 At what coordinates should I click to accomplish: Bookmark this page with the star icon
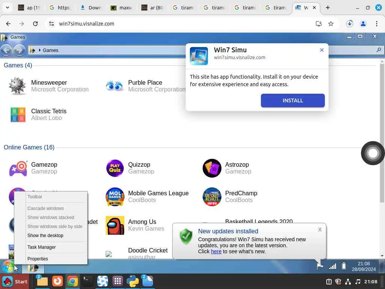tap(331, 24)
